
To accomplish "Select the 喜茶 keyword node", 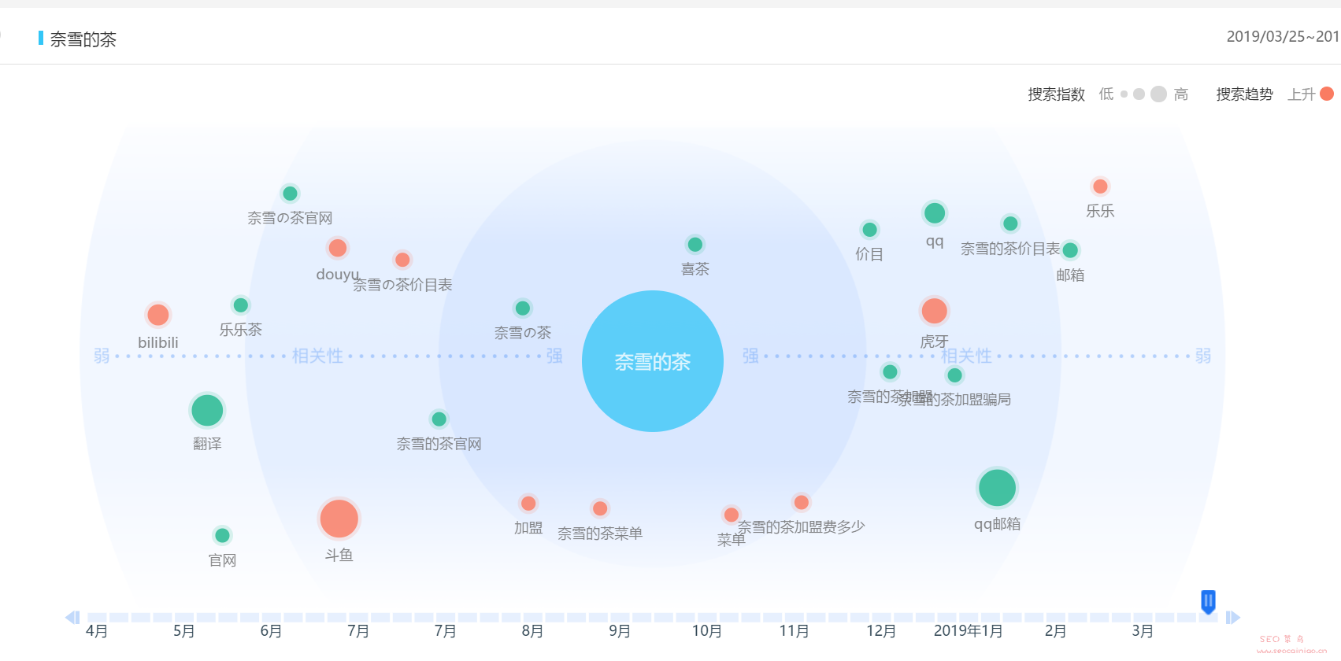I will [x=695, y=245].
